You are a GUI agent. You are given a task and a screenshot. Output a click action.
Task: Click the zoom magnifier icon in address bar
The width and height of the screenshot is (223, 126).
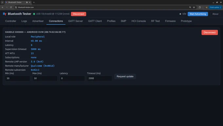coord(190,7)
